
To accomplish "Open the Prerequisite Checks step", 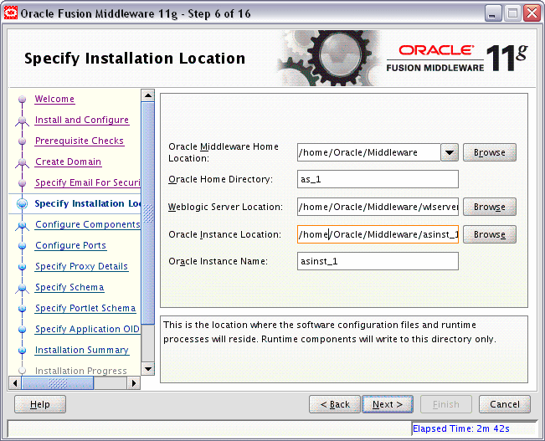I will tap(80, 141).
